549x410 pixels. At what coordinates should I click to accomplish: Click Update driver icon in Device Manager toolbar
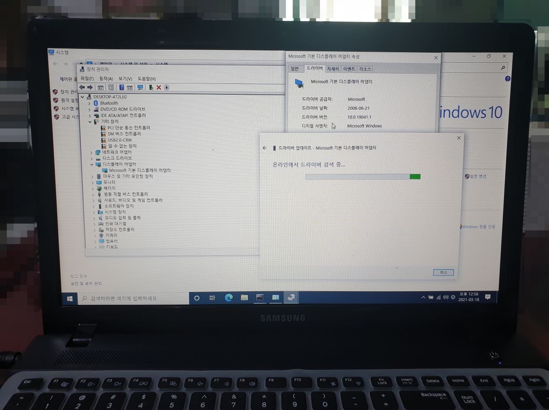click(x=151, y=87)
